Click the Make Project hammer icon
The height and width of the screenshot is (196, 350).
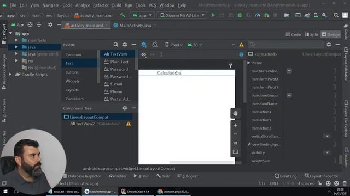tap(122, 15)
